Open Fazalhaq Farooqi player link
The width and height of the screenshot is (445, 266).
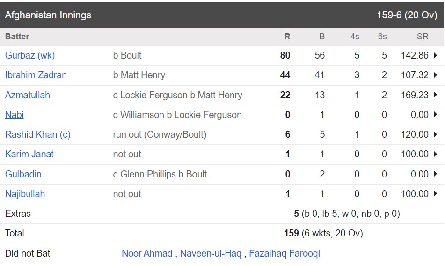click(285, 253)
